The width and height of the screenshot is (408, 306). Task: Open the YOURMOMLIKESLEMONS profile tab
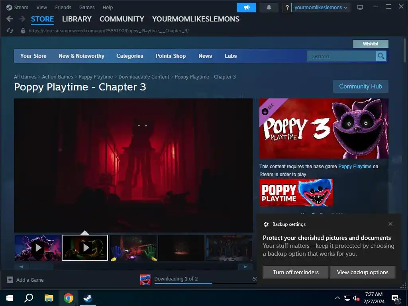[x=196, y=19]
